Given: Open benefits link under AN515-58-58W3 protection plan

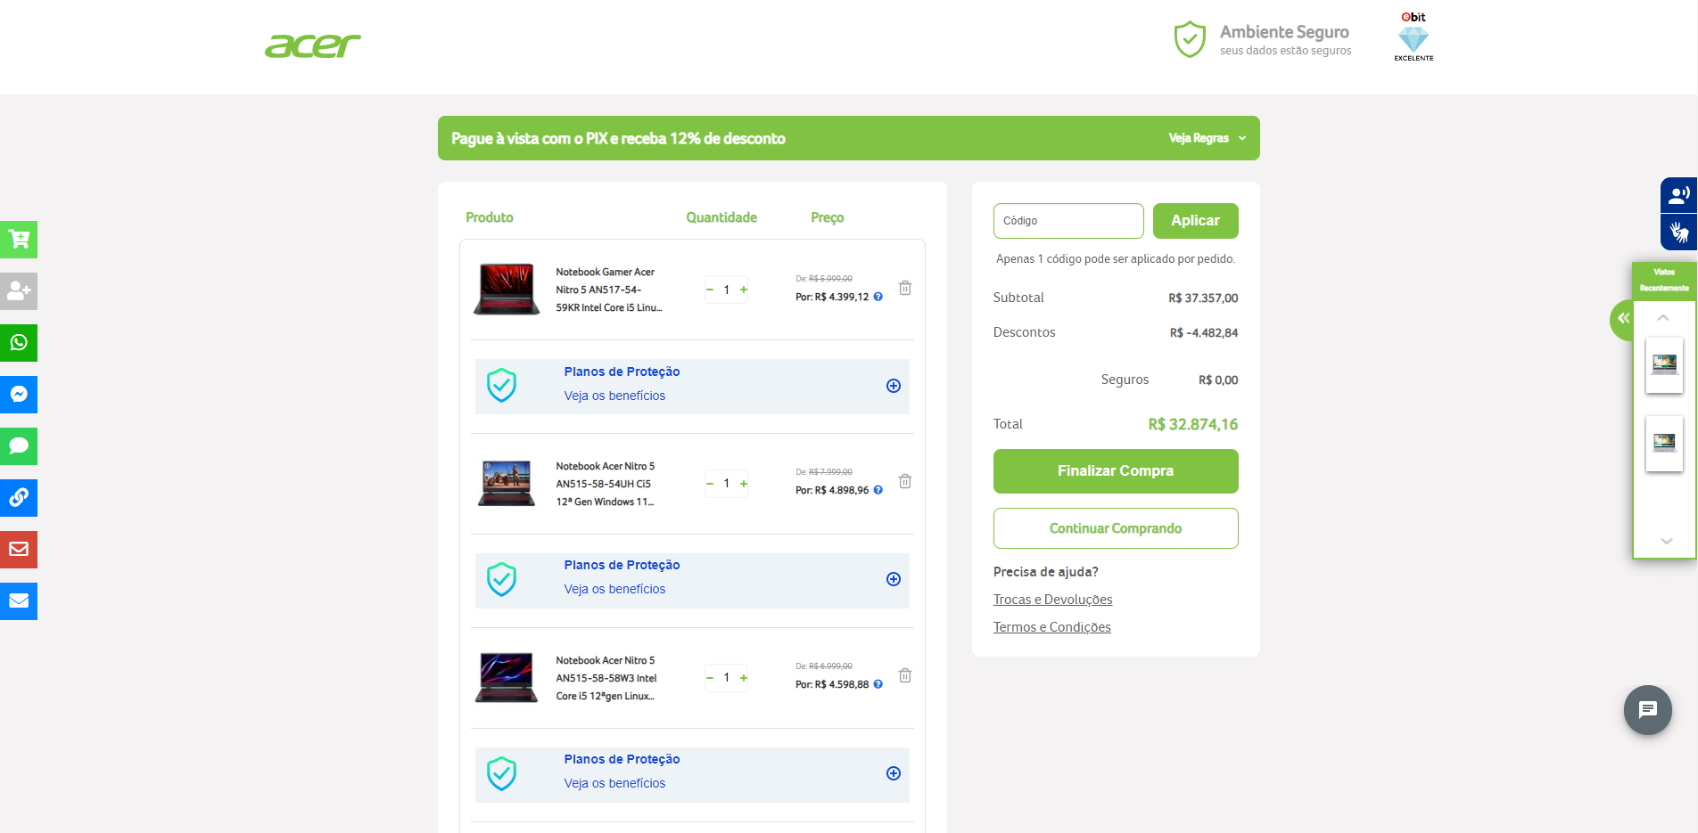Looking at the screenshot, I should (614, 783).
